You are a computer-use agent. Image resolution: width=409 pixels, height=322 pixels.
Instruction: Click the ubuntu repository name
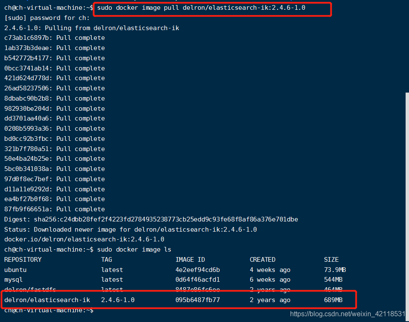point(15,270)
